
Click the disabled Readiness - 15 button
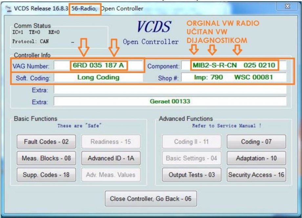(111, 141)
